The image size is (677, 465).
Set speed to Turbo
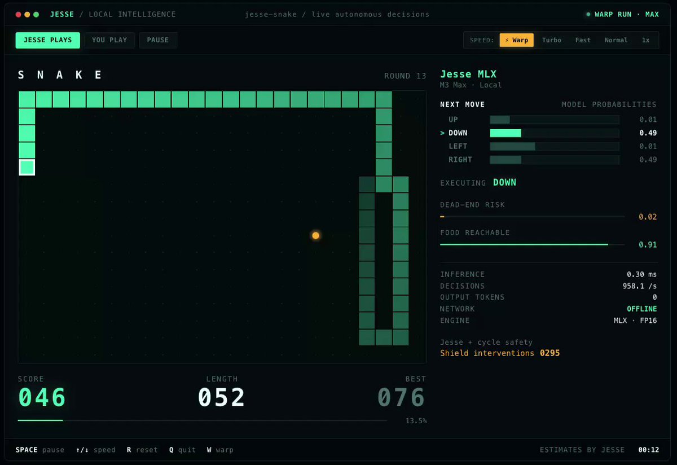point(552,40)
